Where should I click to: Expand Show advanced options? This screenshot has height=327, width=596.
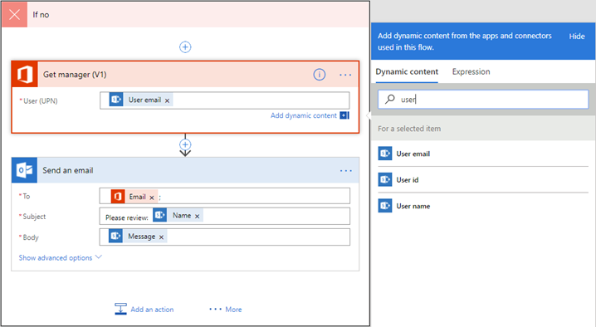[61, 258]
